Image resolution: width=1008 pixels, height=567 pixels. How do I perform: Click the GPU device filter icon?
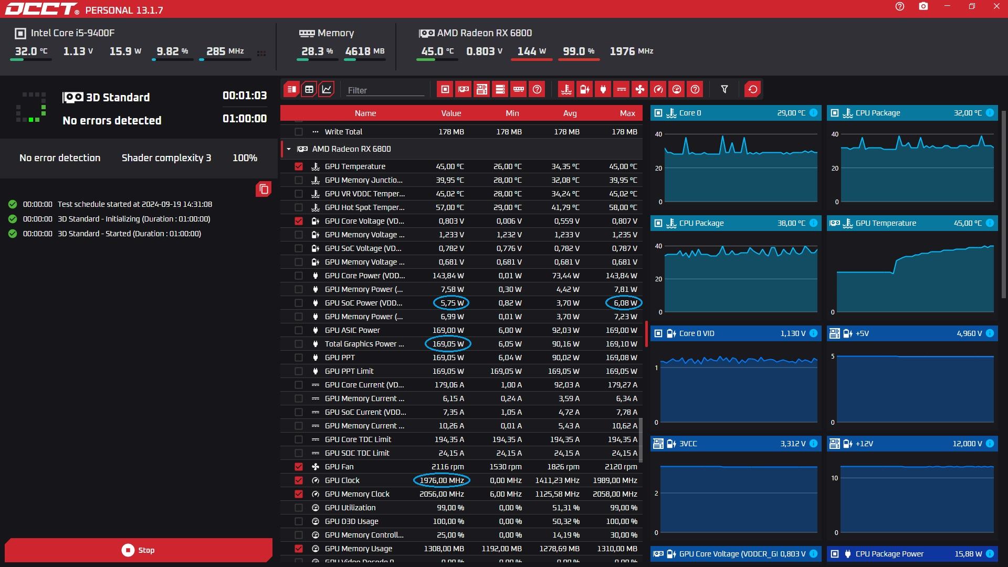(x=463, y=89)
